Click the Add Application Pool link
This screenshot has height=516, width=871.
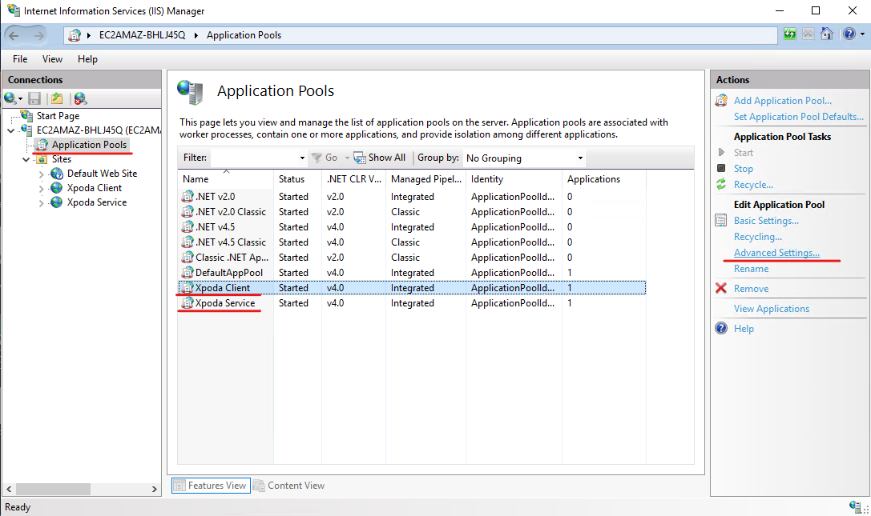point(783,101)
